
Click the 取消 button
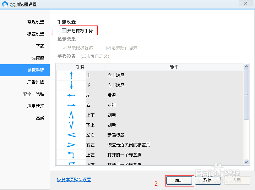tap(208, 180)
